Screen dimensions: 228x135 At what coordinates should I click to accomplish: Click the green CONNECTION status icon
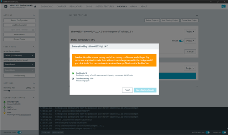[5, 102]
